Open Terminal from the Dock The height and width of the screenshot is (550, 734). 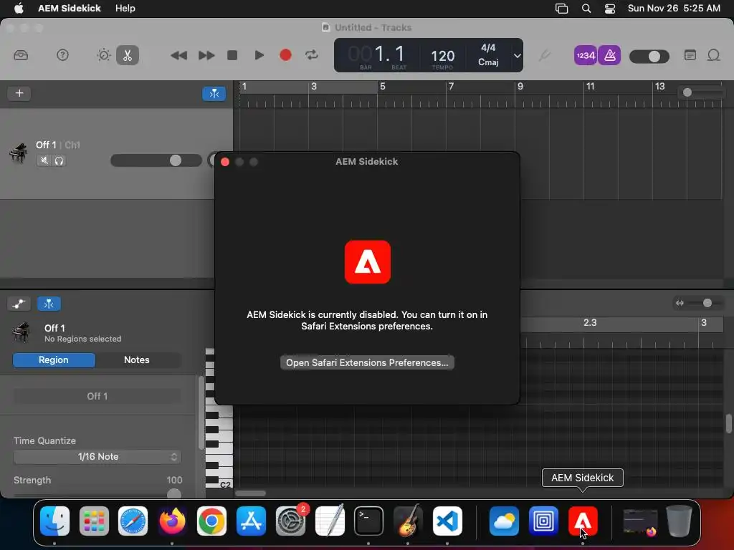point(368,521)
